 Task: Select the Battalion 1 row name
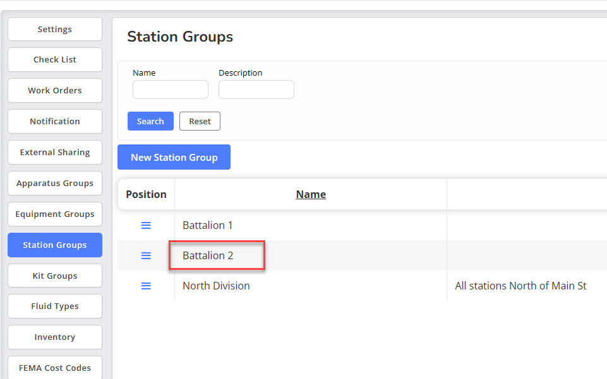[208, 225]
